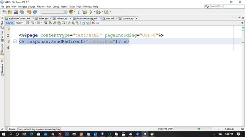Click the Shift Line Left icon
This screenshot has height=137, width=245.
[83, 23]
